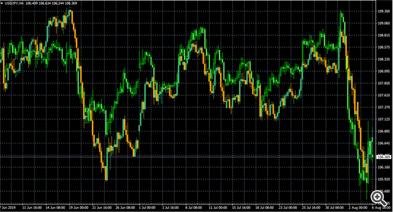Click the USDJPY,H4 symbol title

coord(17,5)
